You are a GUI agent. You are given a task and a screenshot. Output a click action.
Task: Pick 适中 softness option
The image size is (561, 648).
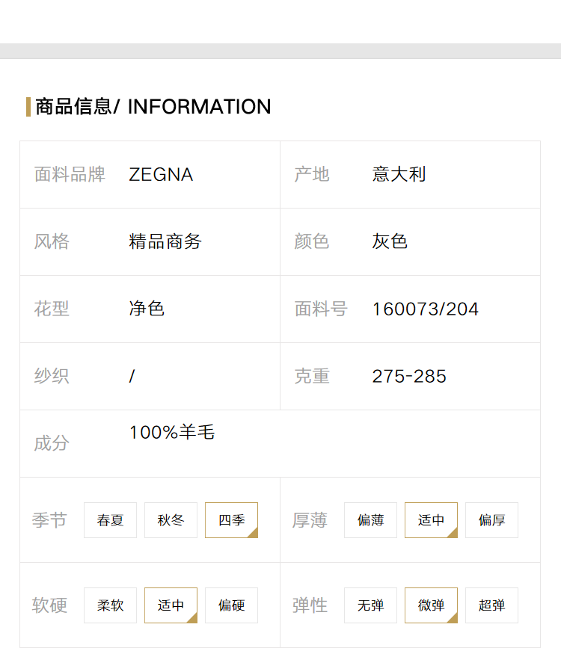tap(171, 605)
